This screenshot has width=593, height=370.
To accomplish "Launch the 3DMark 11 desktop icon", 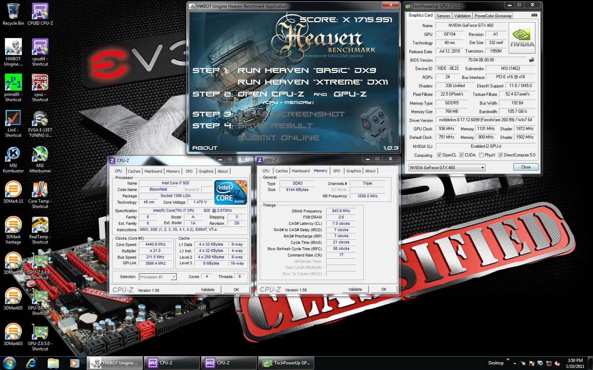I will tap(13, 192).
